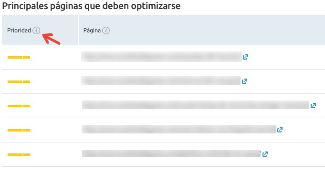325x172 pixels.
Task: Open the third row's external link icon
Action: click(x=313, y=106)
